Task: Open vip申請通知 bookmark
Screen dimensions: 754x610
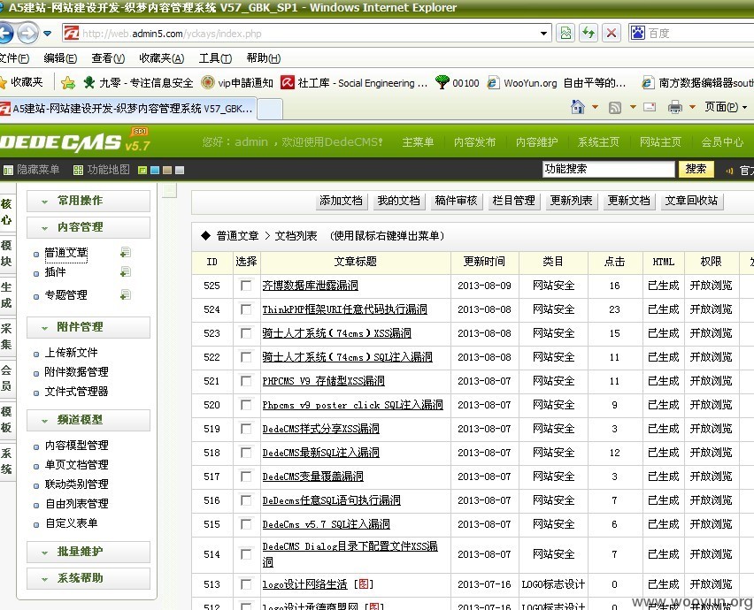Action: pyautogui.click(x=237, y=82)
